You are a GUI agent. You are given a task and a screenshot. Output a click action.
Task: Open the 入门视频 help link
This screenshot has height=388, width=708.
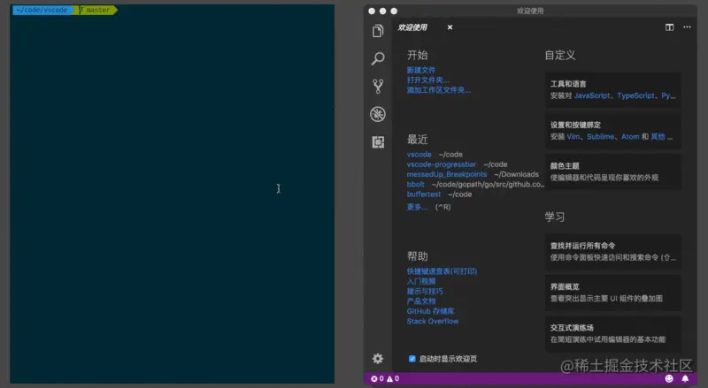[x=421, y=281]
